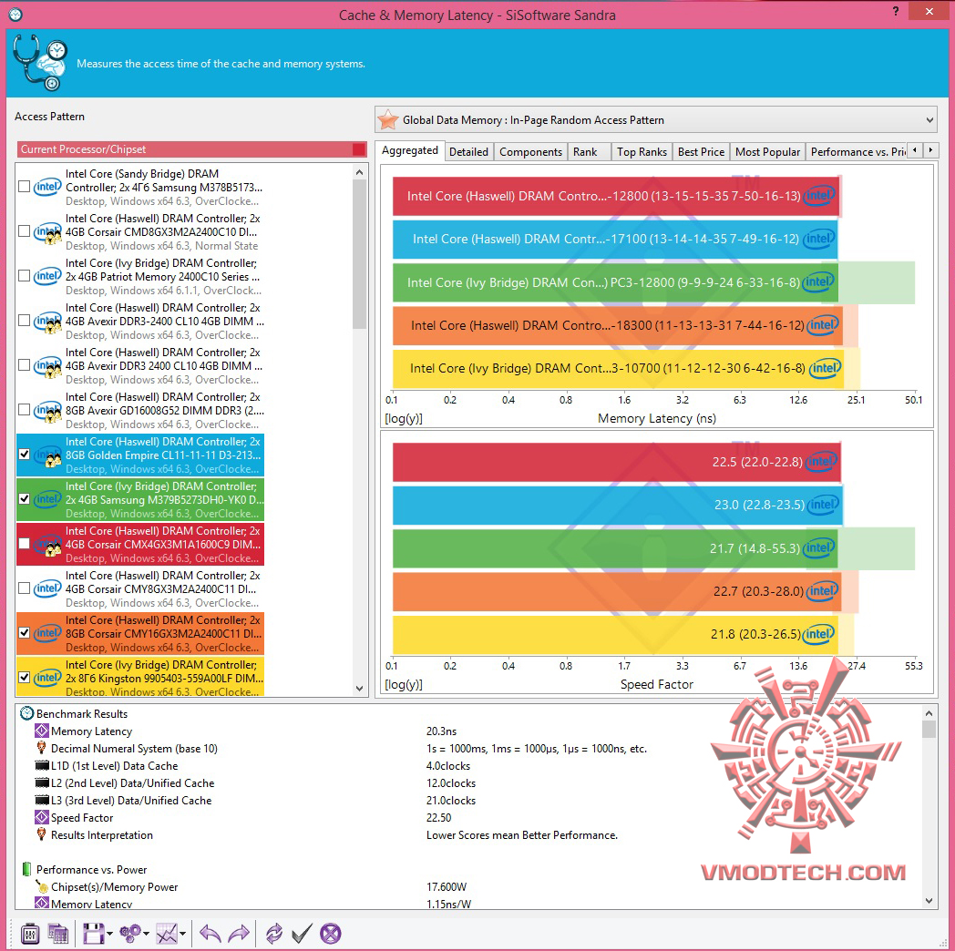Click the red Haswell -12800 latency bar
The image size is (955, 951).
pyautogui.click(x=616, y=196)
